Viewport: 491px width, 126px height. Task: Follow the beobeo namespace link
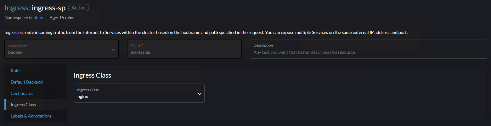pyautogui.click(x=36, y=18)
